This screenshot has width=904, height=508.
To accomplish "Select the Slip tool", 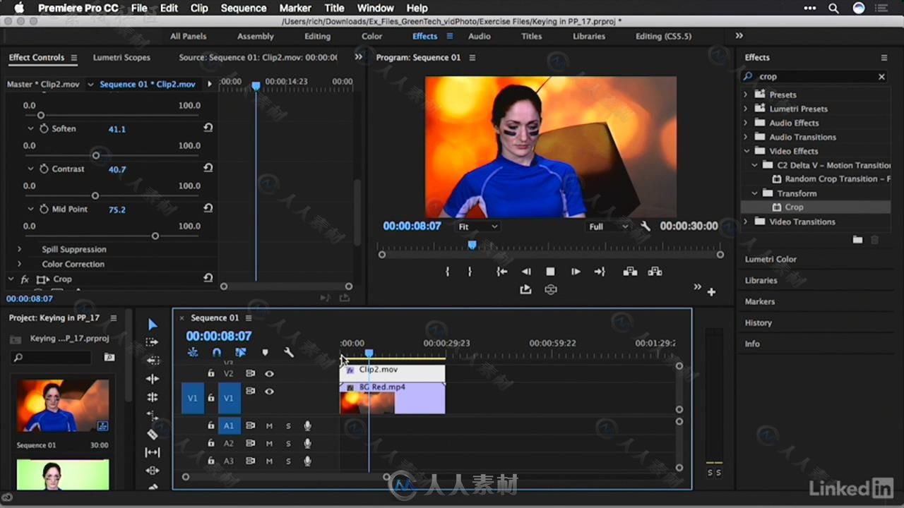I will [153, 452].
